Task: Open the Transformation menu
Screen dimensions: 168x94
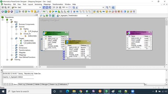Action: pos(58,4)
